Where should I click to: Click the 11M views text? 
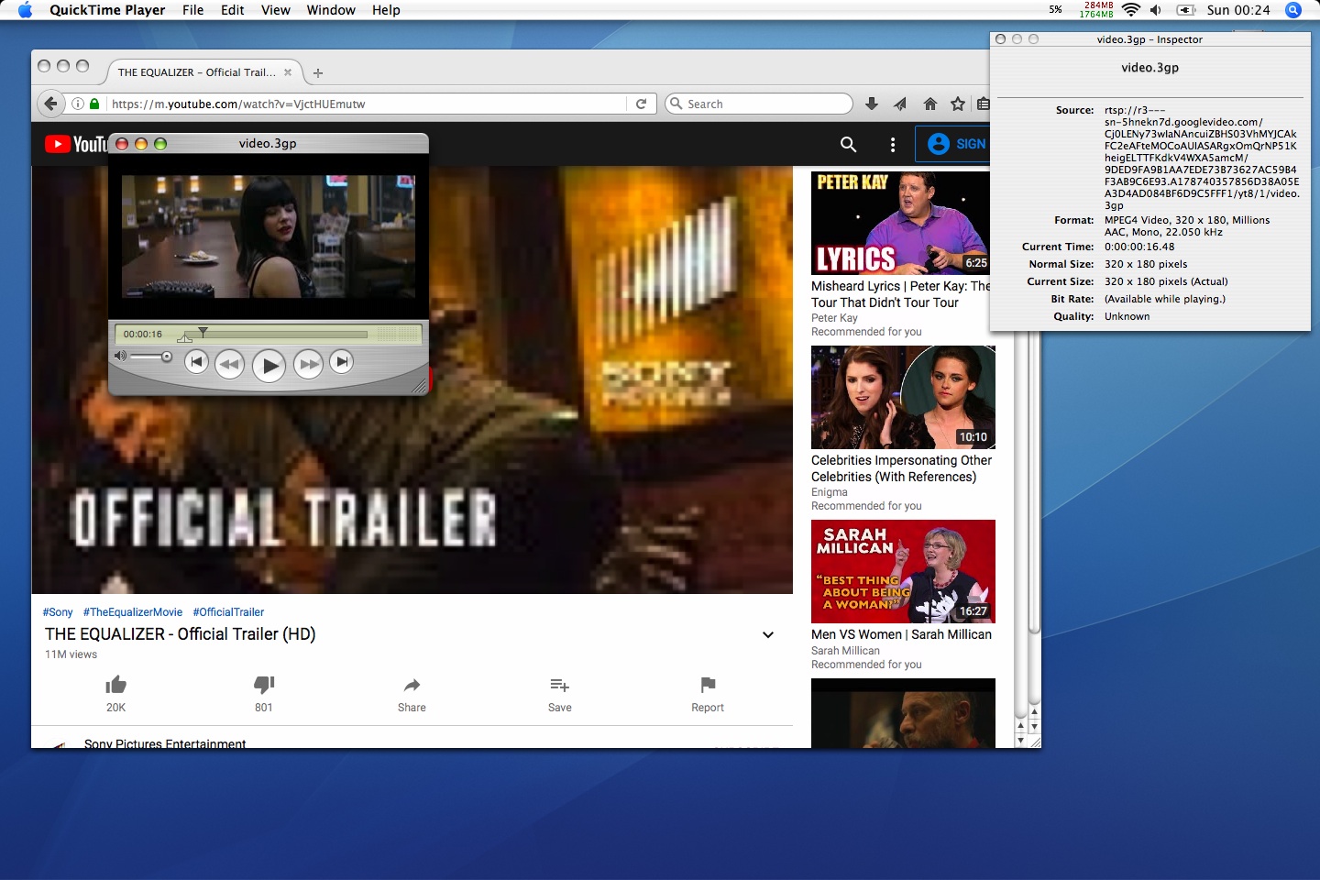[x=71, y=654]
